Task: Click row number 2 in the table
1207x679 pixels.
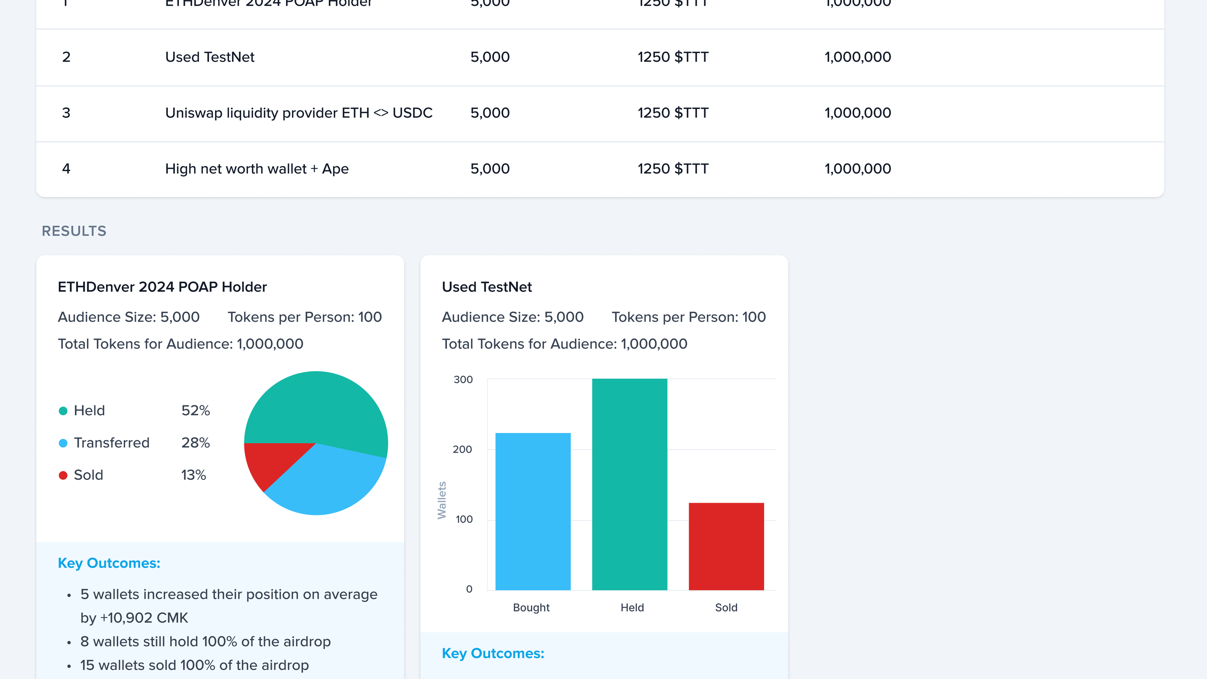Action: (66, 57)
